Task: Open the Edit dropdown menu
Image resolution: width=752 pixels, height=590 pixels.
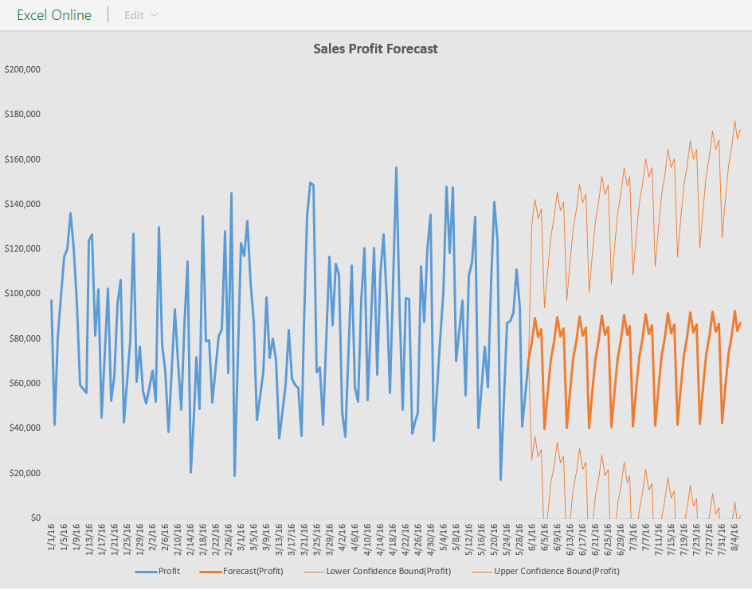Action: (x=141, y=14)
